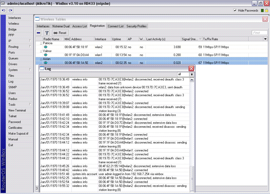The height and width of the screenshot is (194, 270).
Task: Click the WinBox app icon in the title bar
Action: coord(3,3)
